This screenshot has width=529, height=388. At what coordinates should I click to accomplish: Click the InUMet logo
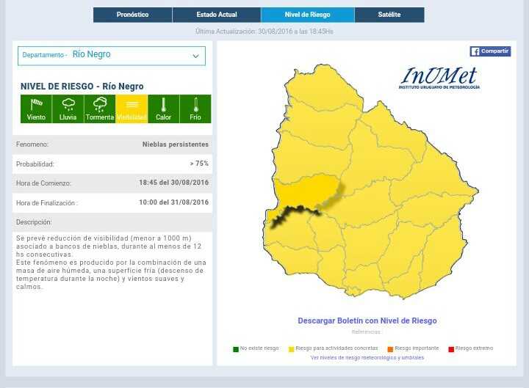pyautogui.click(x=439, y=78)
